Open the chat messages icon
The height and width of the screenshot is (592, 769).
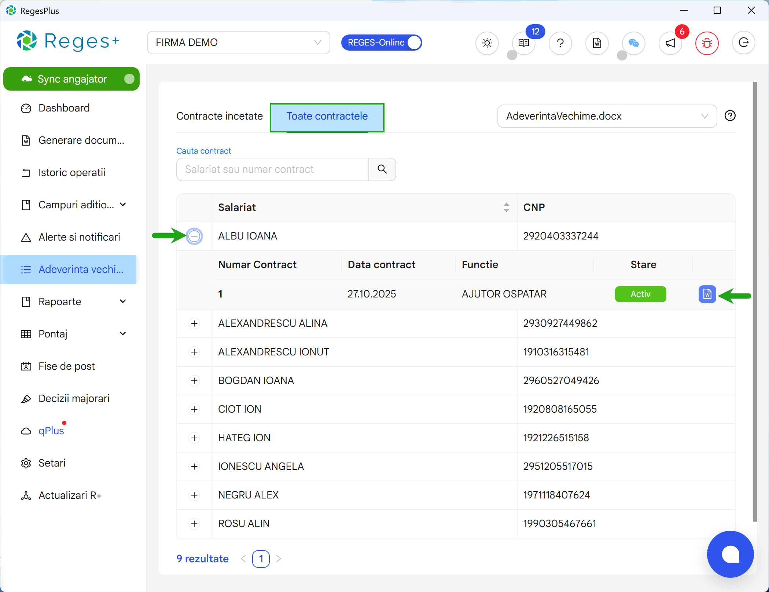633,43
